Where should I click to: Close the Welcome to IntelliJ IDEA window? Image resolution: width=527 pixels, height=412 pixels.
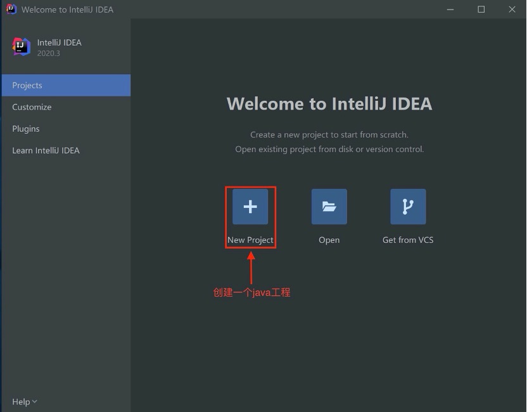[x=512, y=10]
